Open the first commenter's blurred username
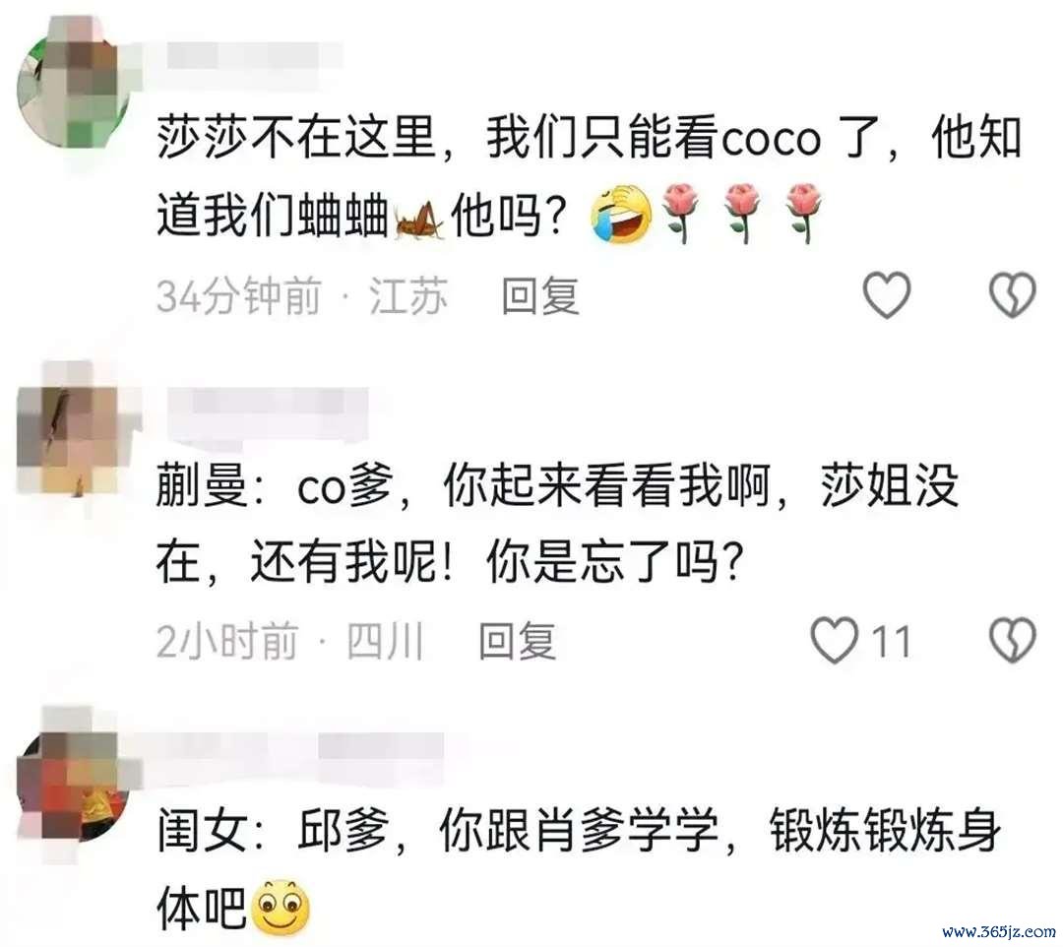 coord(254,55)
